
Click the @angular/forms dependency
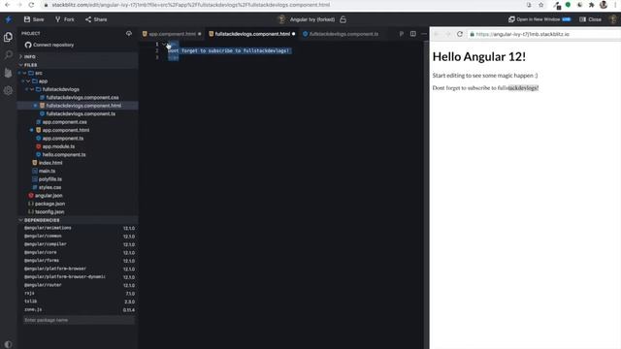pos(42,261)
